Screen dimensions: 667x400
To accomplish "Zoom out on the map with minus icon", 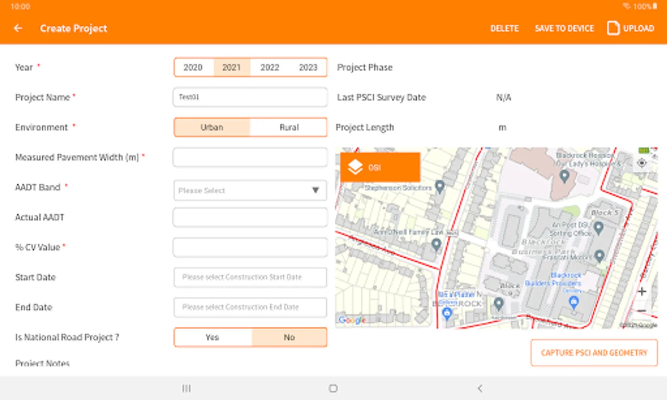I will coord(642,311).
